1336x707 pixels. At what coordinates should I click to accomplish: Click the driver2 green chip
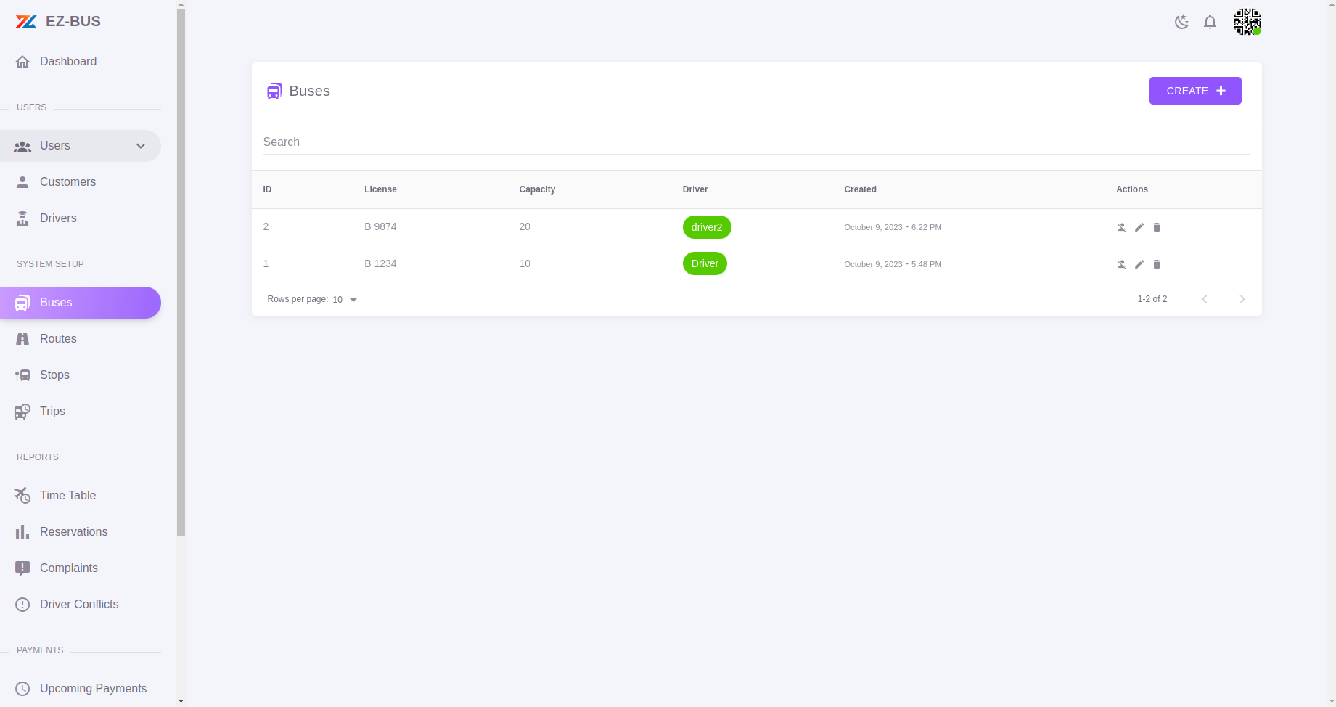707,227
